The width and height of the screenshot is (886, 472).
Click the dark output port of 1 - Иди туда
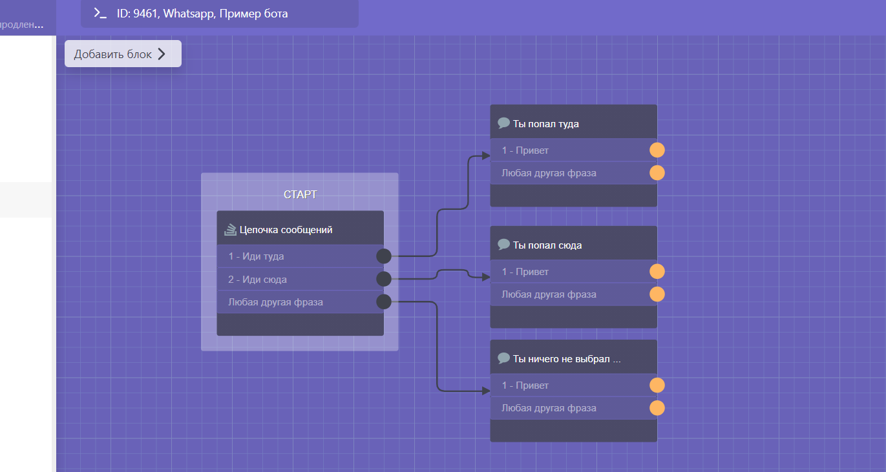pos(384,256)
